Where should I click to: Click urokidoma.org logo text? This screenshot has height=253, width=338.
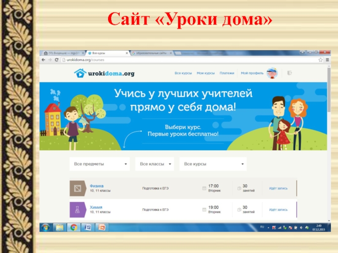[111, 73]
